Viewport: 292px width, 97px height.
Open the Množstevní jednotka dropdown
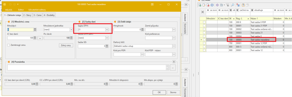(x=71, y=29)
